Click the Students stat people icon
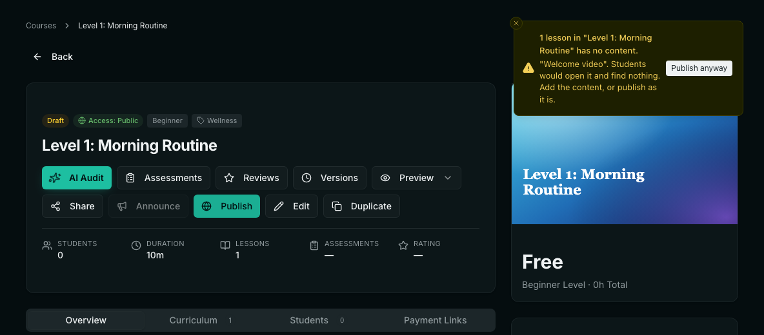This screenshot has height=335, width=764. coord(46,245)
